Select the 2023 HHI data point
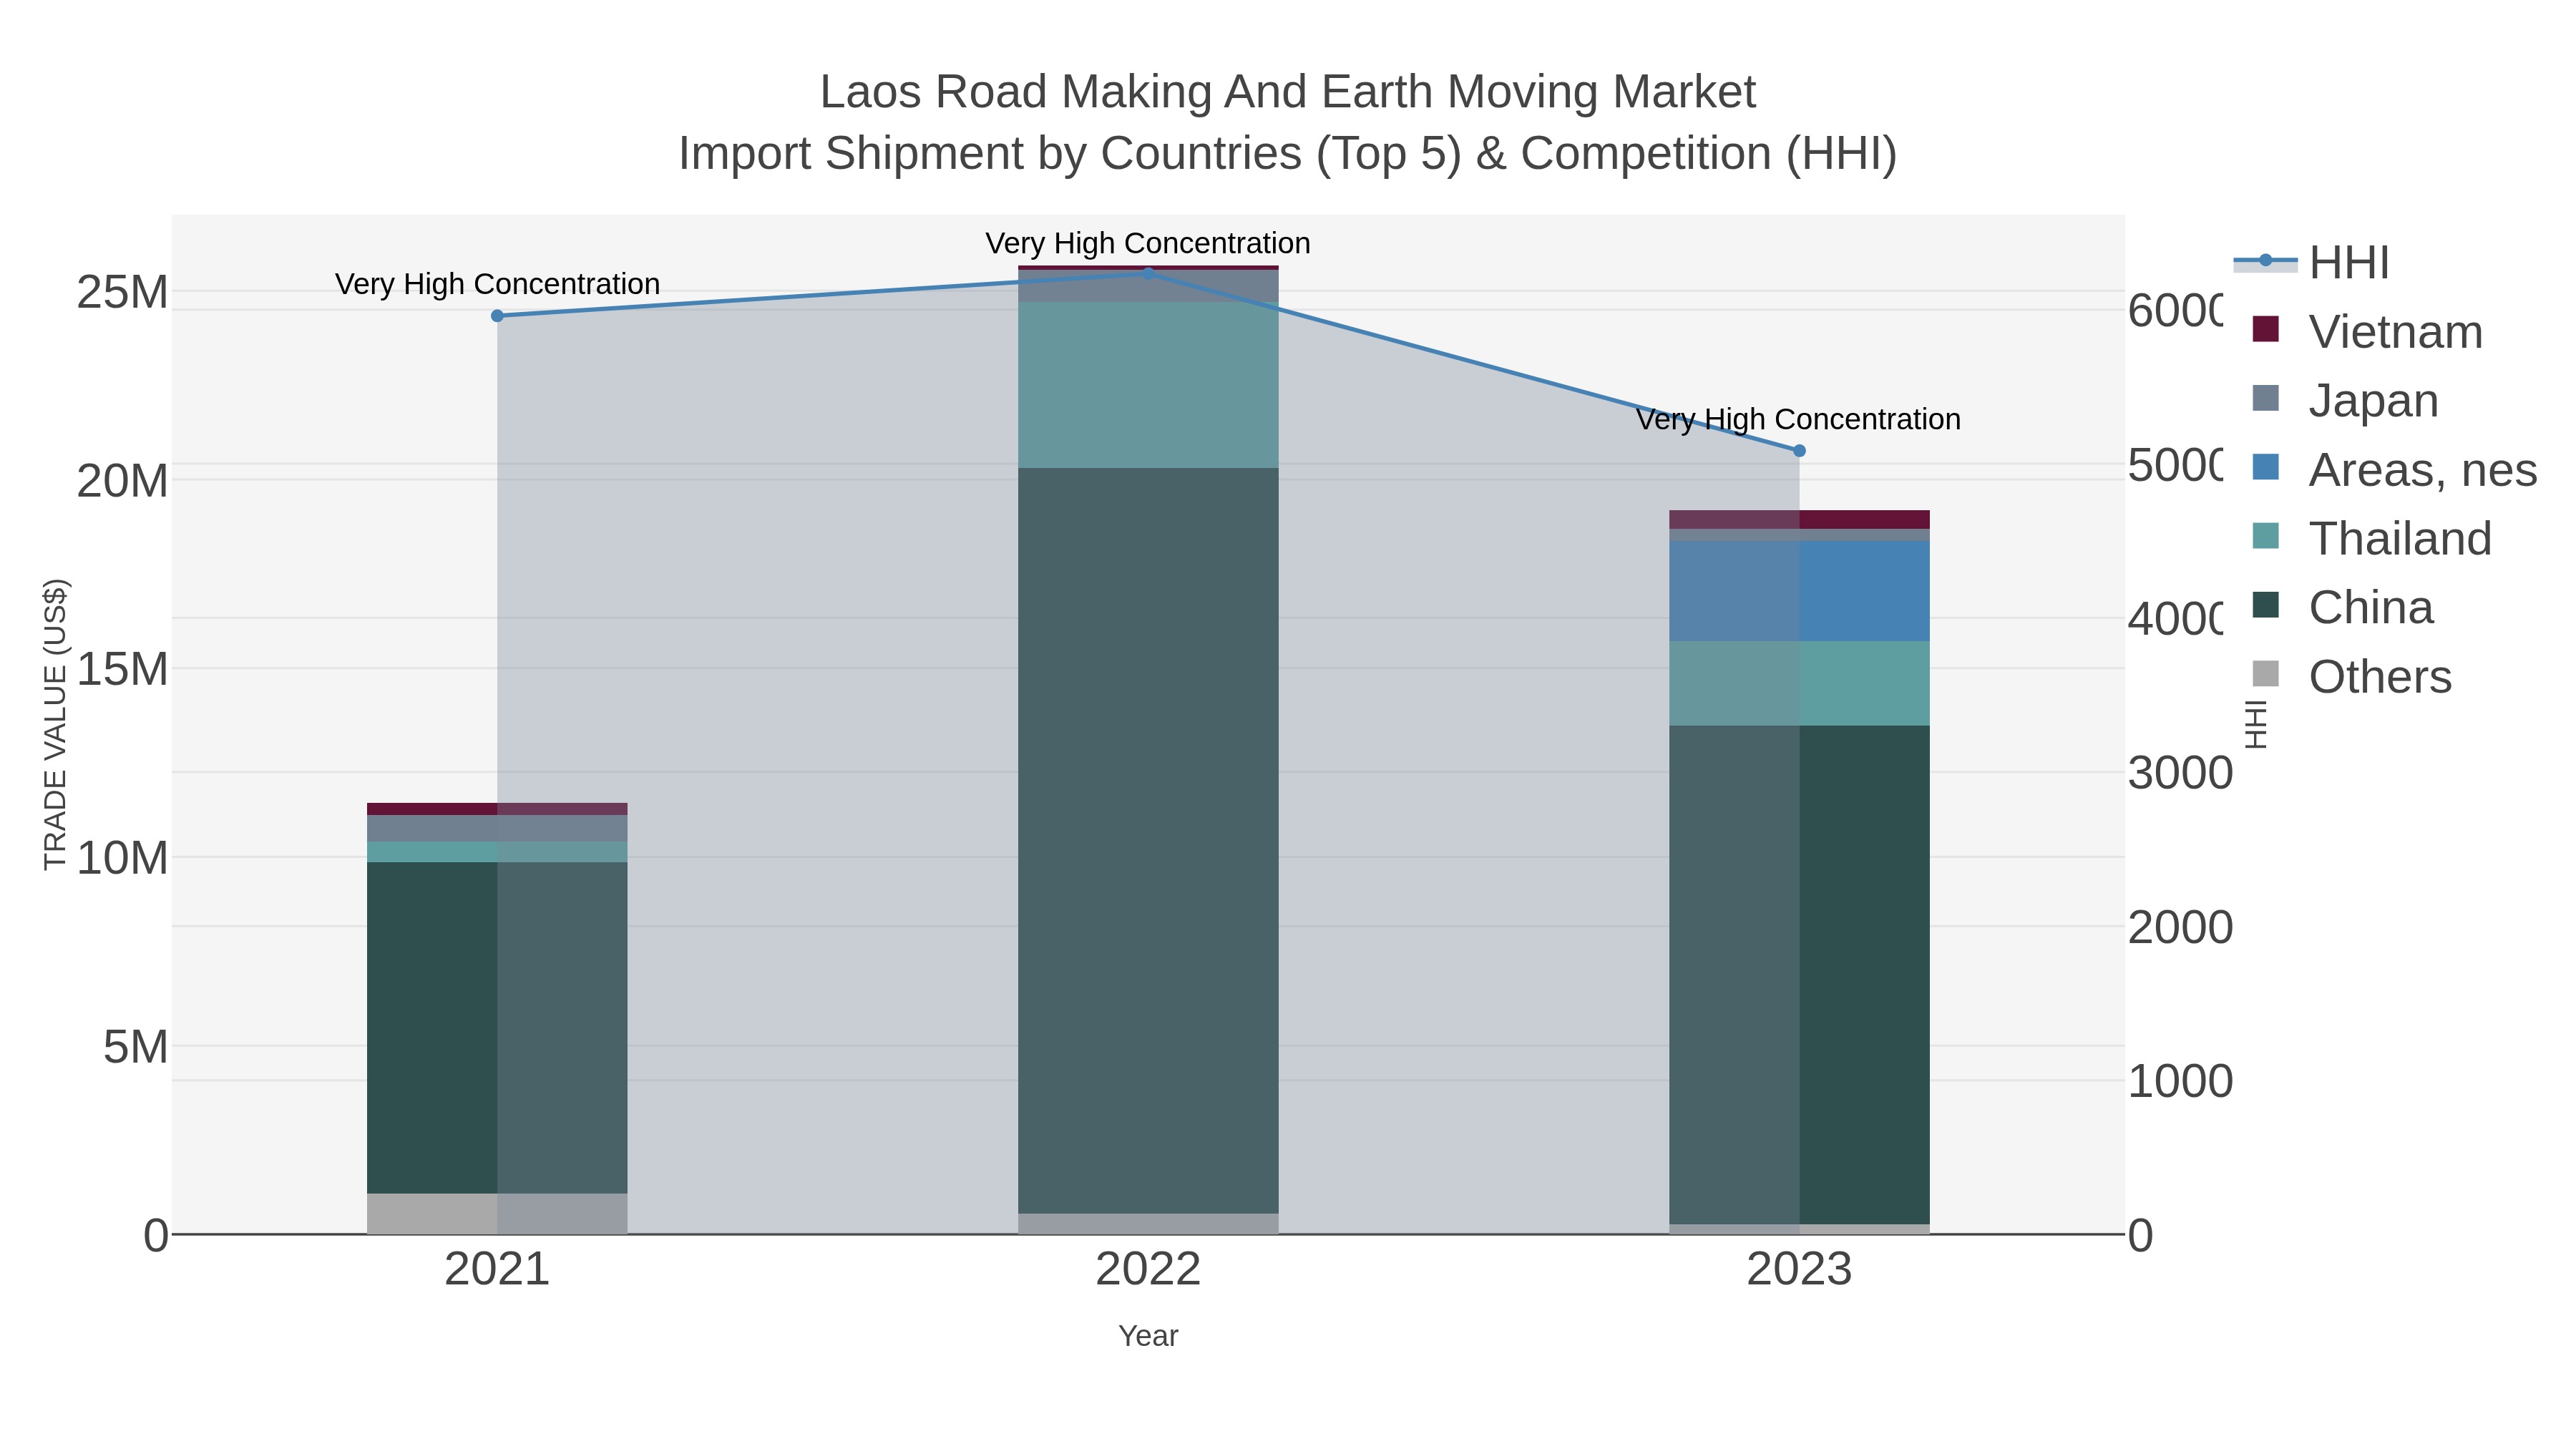The width and height of the screenshot is (2576, 1449). [1799, 451]
